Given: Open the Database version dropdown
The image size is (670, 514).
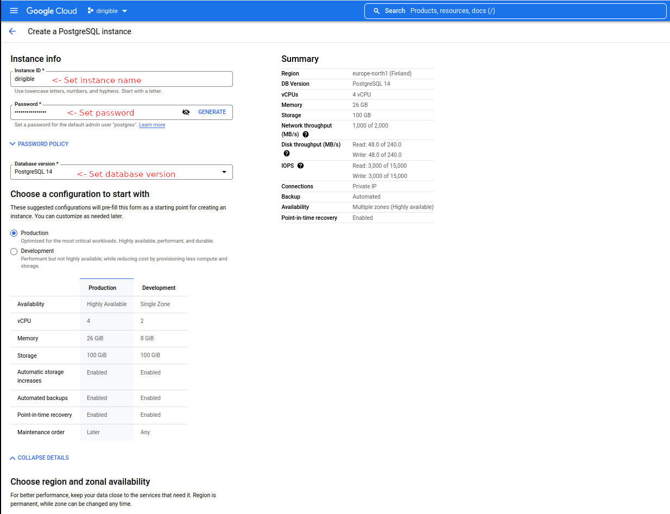Looking at the screenshot, I should point(122,172).
